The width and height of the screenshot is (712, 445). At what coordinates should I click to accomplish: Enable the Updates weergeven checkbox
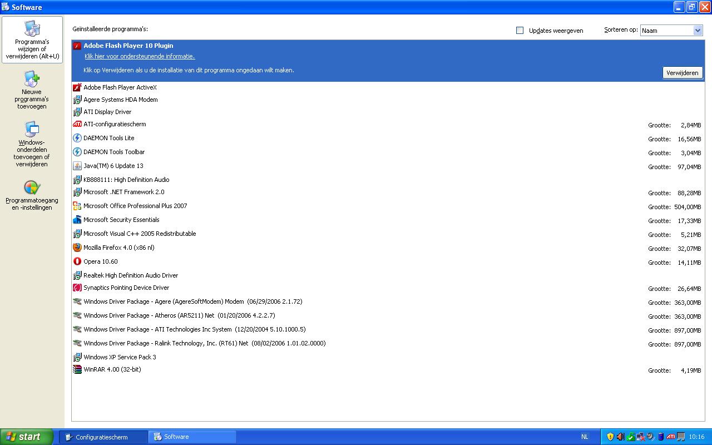(520, 31)
